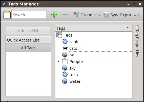Click inside the Search tags field
Viewport: 144px width, 102px height.
point(29,15)
